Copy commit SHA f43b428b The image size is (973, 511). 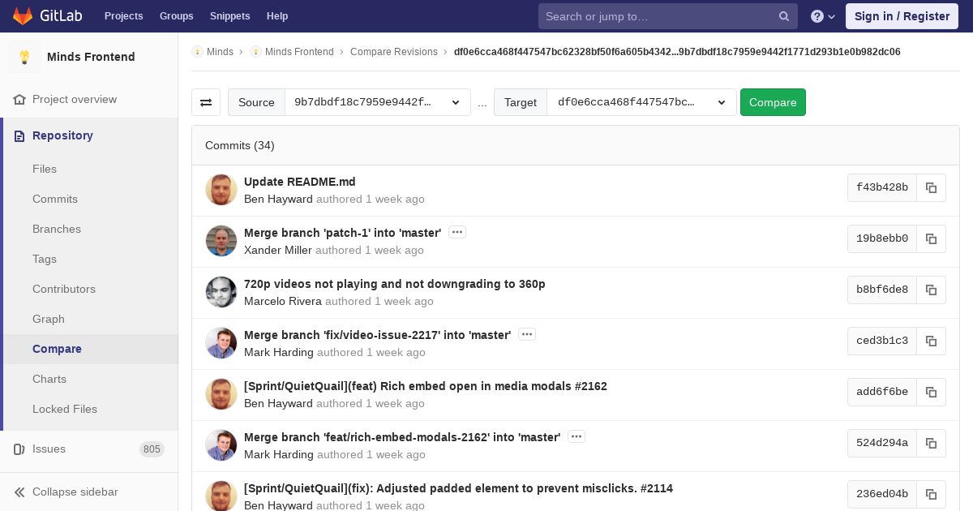pos(931,187)
